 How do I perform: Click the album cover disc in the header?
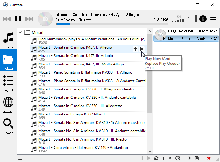(x=45, y=19)
